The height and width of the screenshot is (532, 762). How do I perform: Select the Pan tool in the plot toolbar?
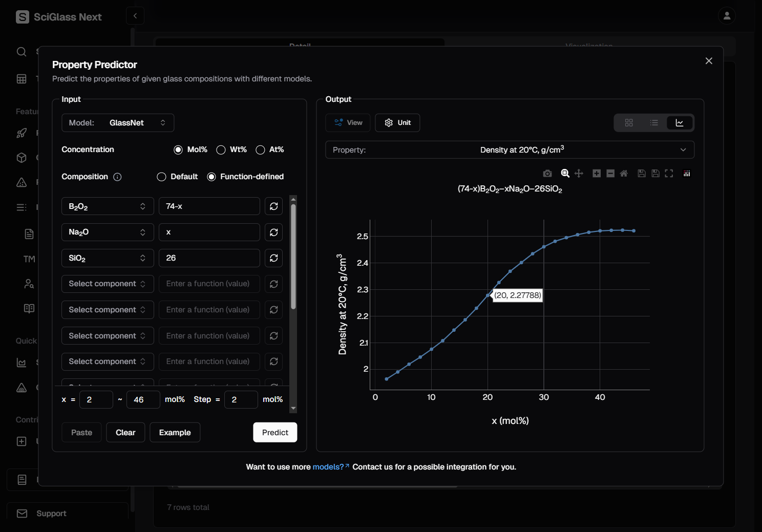(x=579, y=174)
